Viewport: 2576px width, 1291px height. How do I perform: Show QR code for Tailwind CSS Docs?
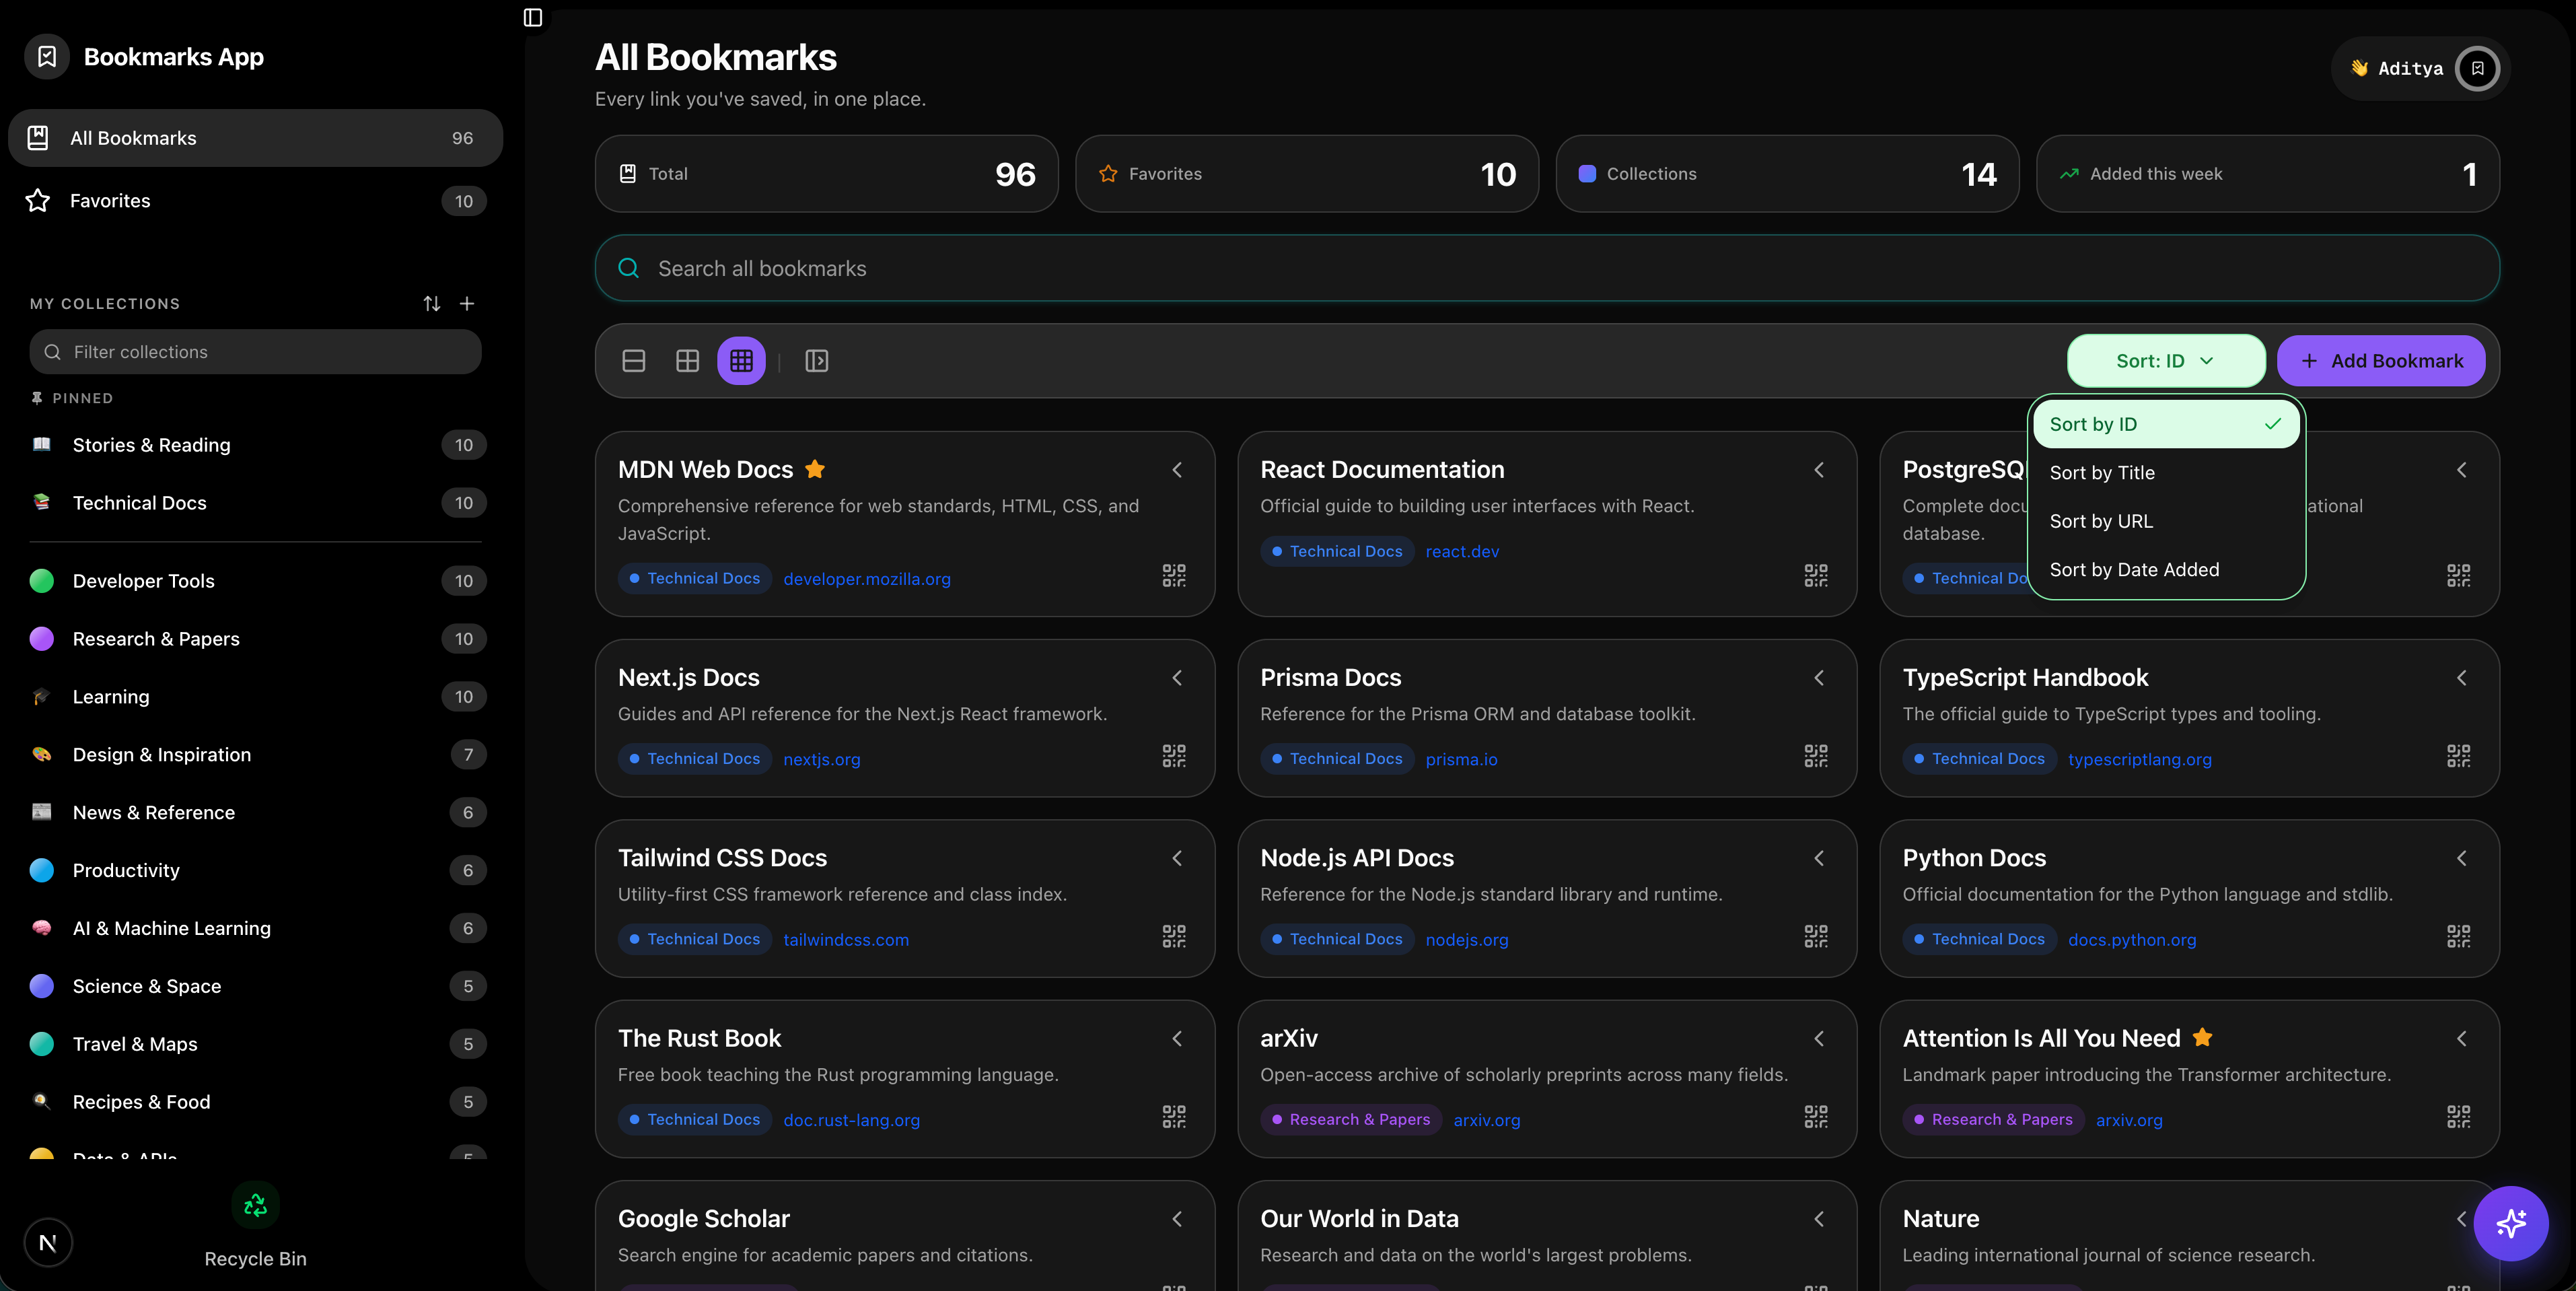pos(1174,936)
